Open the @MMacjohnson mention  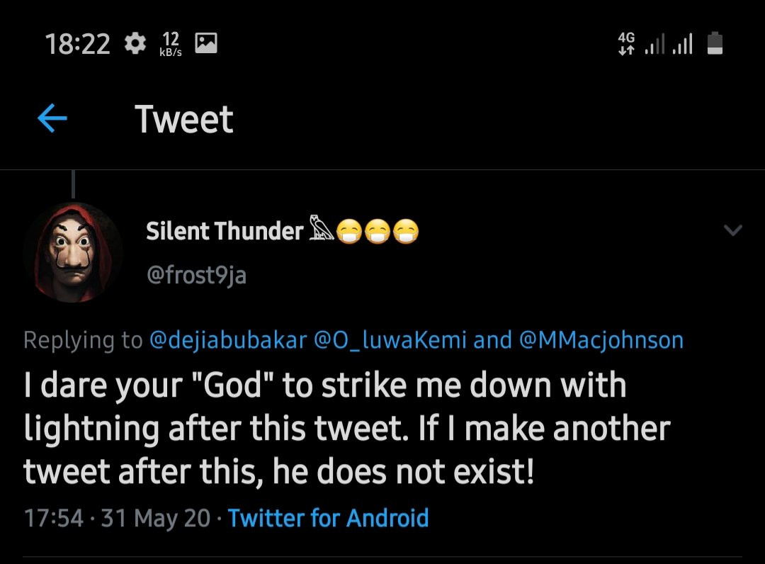tap(601, 340)
